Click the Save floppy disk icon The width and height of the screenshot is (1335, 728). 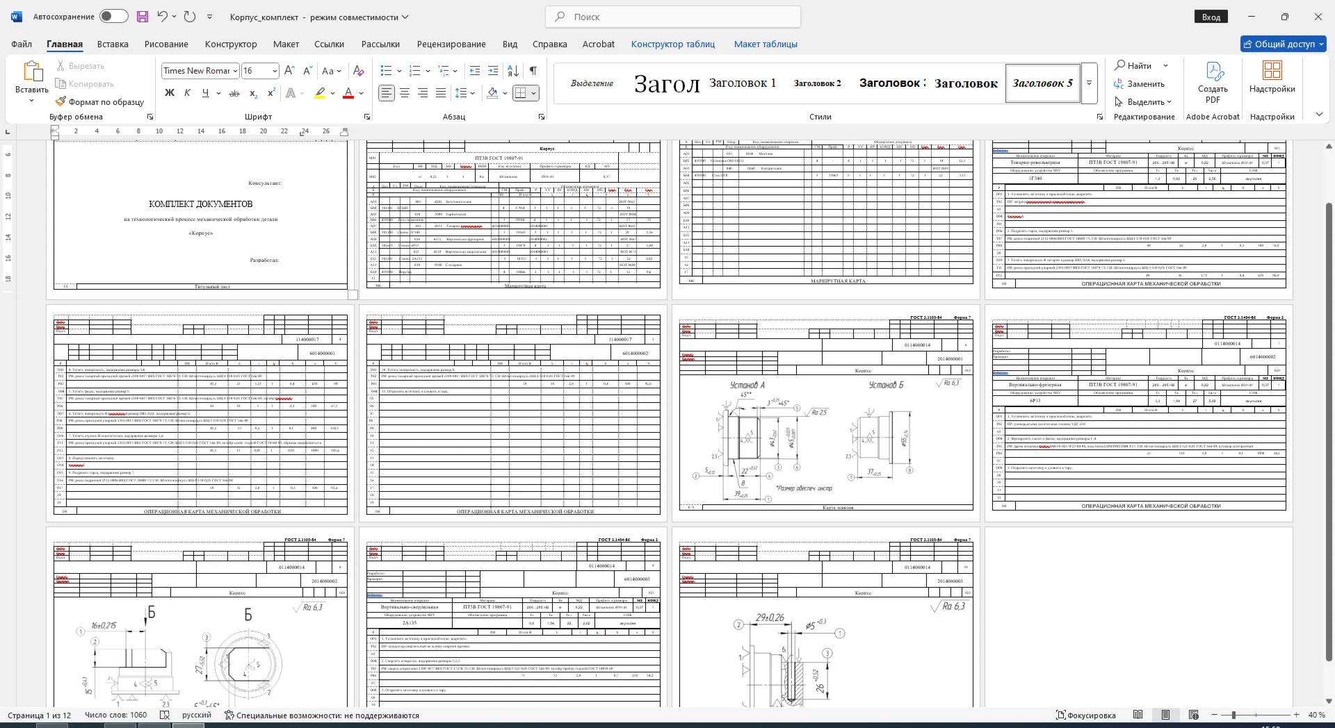pyautogui.click(x=143, y=17)
